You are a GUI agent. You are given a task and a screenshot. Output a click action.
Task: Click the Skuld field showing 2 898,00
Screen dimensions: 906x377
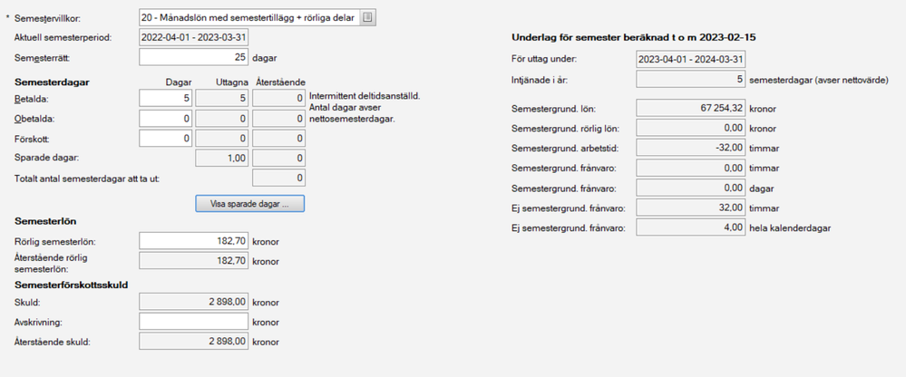(x=193, y=301)
